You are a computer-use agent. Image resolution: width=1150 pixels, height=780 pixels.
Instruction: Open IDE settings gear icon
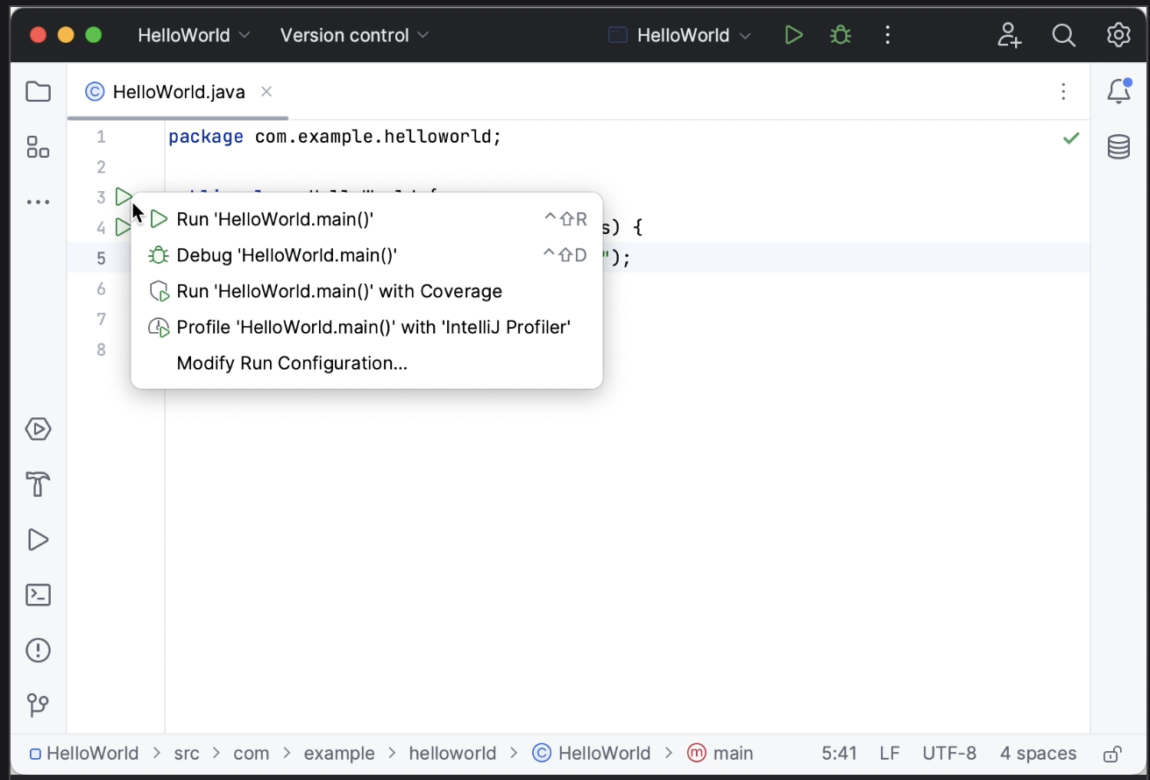(1118, 35)
